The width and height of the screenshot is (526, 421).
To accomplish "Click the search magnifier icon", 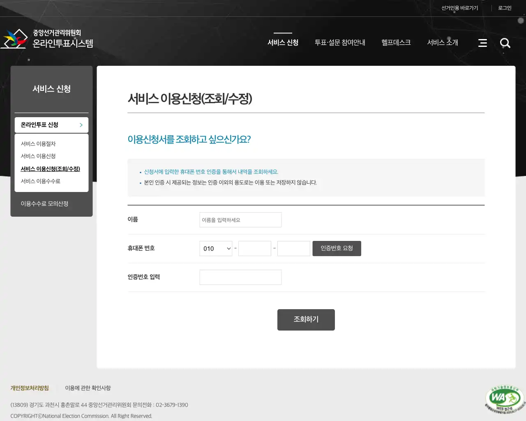I will (x=505, y=43).
